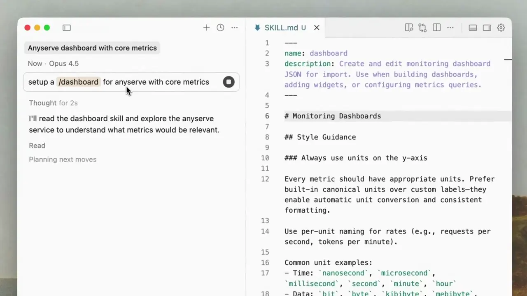
Task: Toggle the sidebar panel icon
Action: pyautogui.click(x=67, y=28)
